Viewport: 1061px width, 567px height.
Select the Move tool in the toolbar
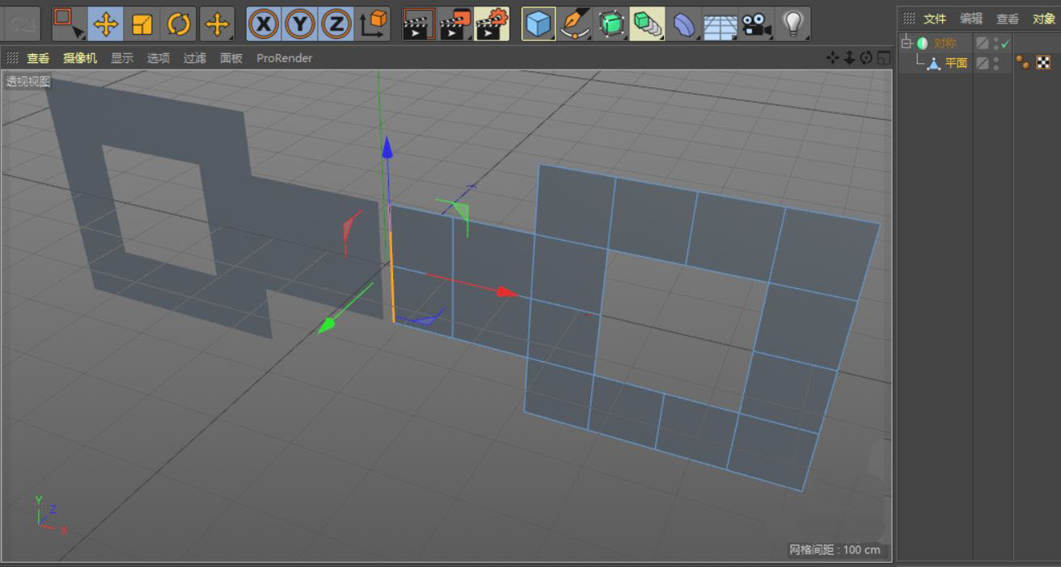point(105,24)
